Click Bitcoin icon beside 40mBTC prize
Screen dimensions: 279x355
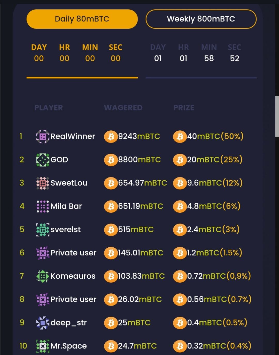[x=180, y=136]
